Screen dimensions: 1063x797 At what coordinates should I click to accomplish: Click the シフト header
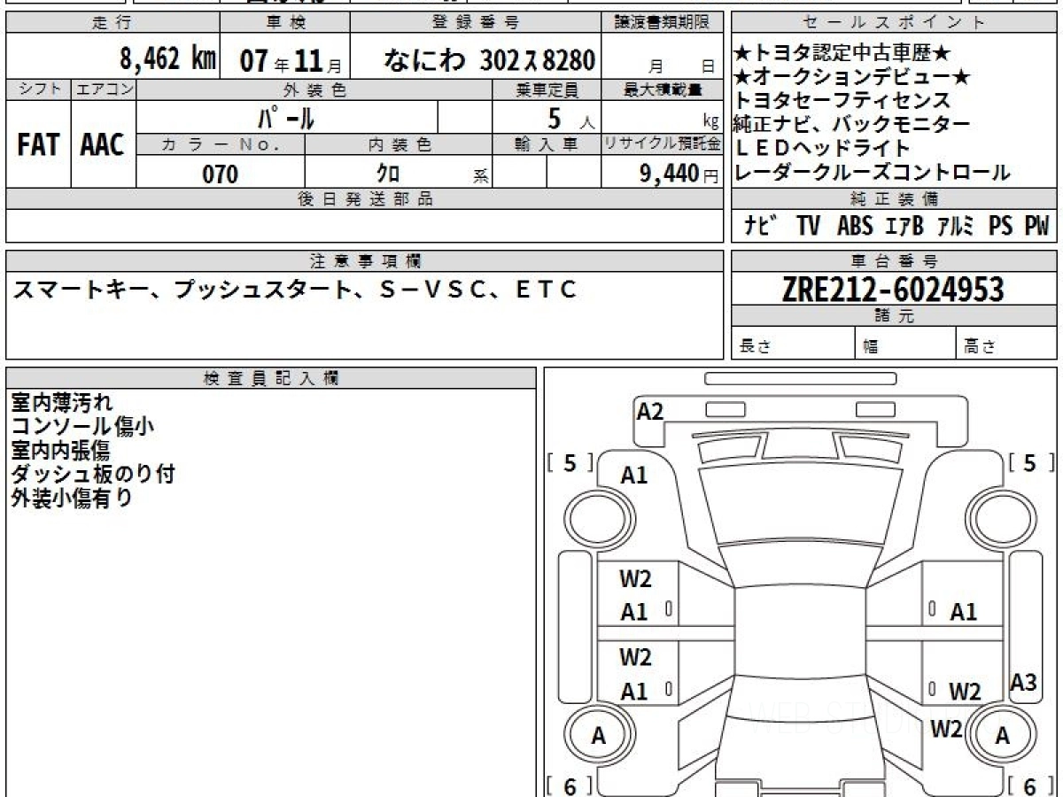pyautogui.click(x=38, y=89)
